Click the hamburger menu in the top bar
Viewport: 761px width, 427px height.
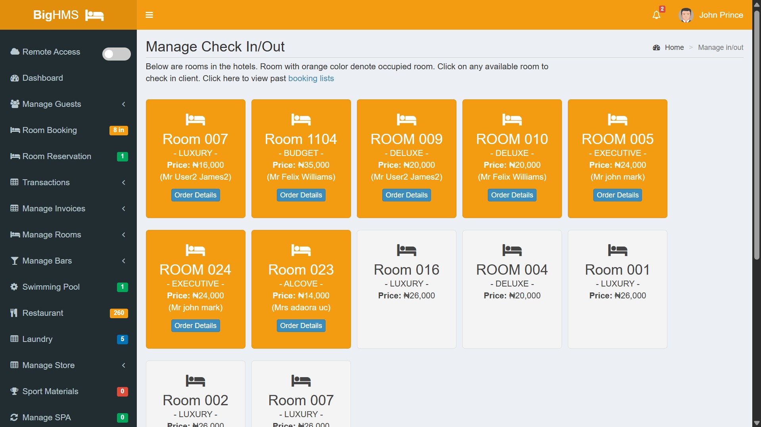tap(150, 15)
